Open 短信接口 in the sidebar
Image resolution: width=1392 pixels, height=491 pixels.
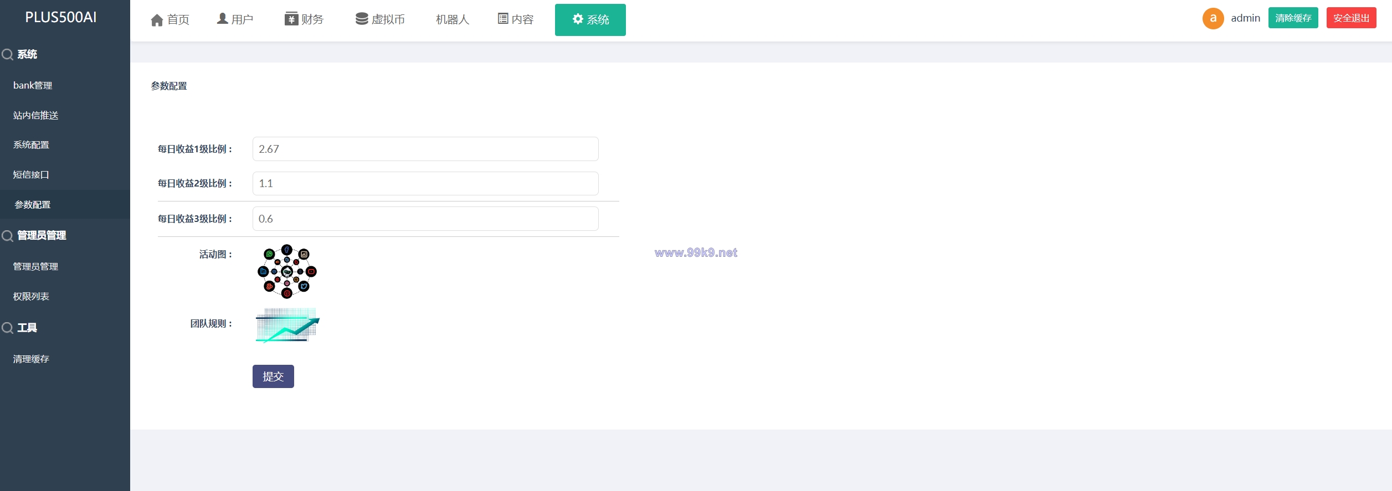pos(32,175)
